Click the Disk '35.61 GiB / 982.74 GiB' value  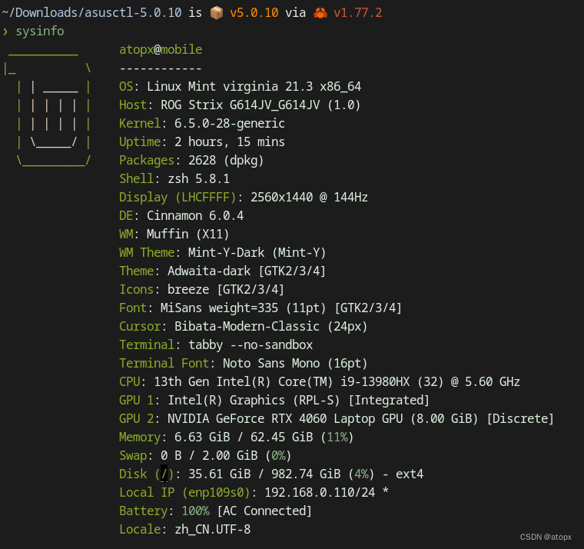[x=264, y=474]
